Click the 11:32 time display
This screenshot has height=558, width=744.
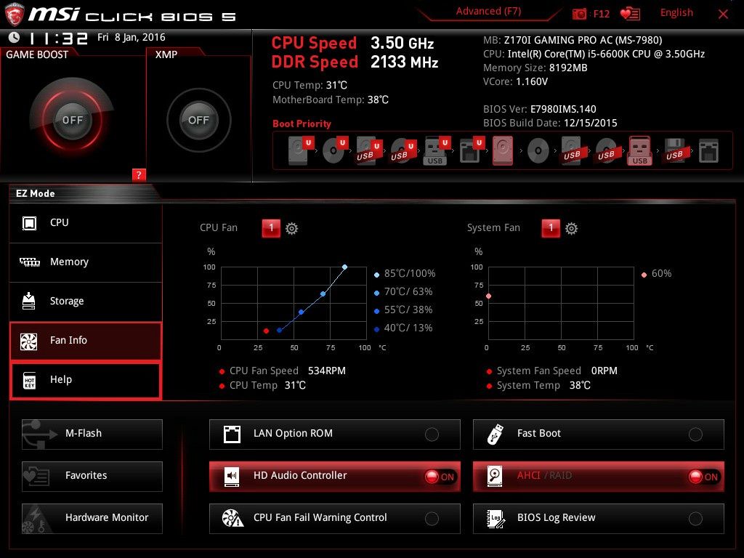click(x=58, y=38)
